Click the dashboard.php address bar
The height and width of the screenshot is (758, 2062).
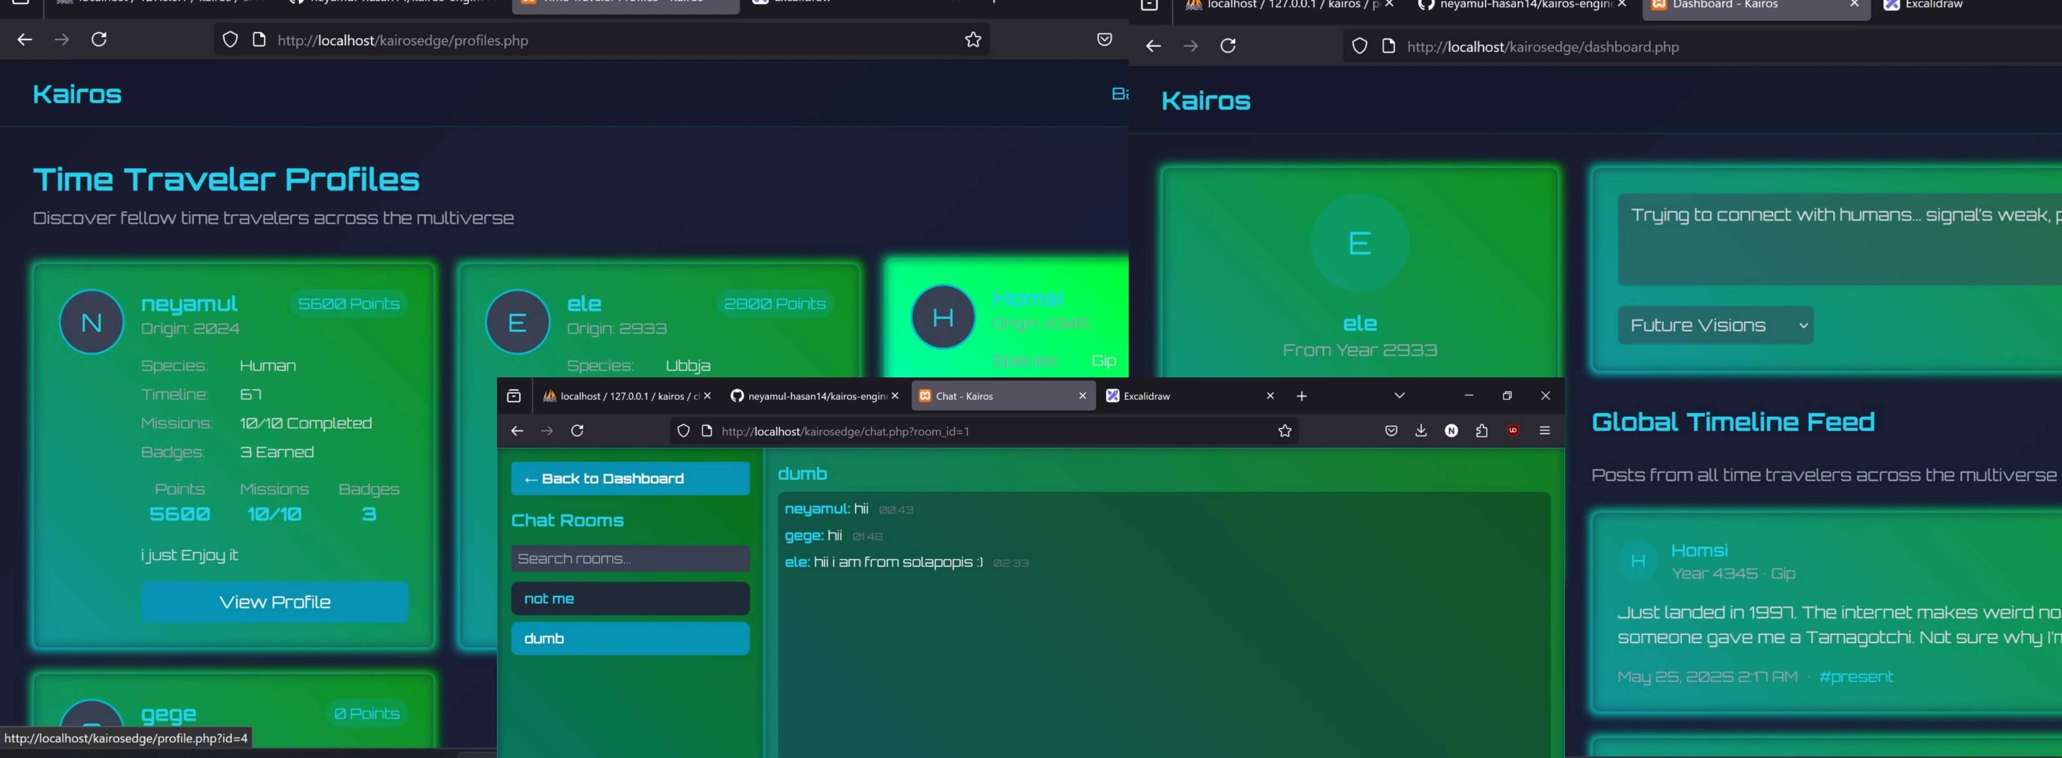tap(1703, 46)
